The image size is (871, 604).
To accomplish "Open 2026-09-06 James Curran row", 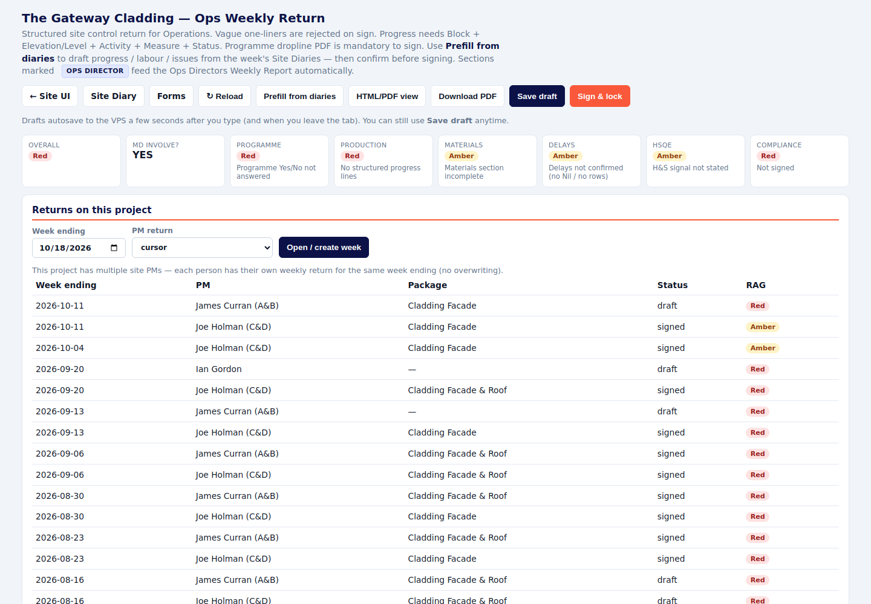I will pyautogui.click(x=435, y=454).
